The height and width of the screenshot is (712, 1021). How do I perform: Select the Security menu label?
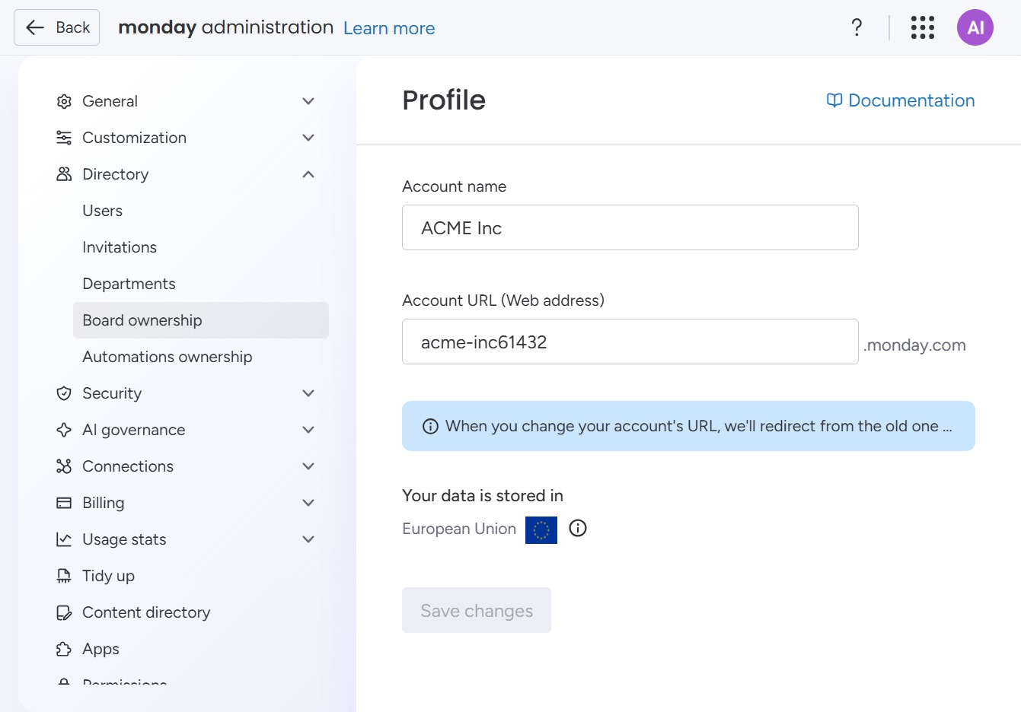point(112,393)
